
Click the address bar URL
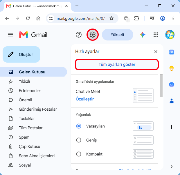pos(80,18)
